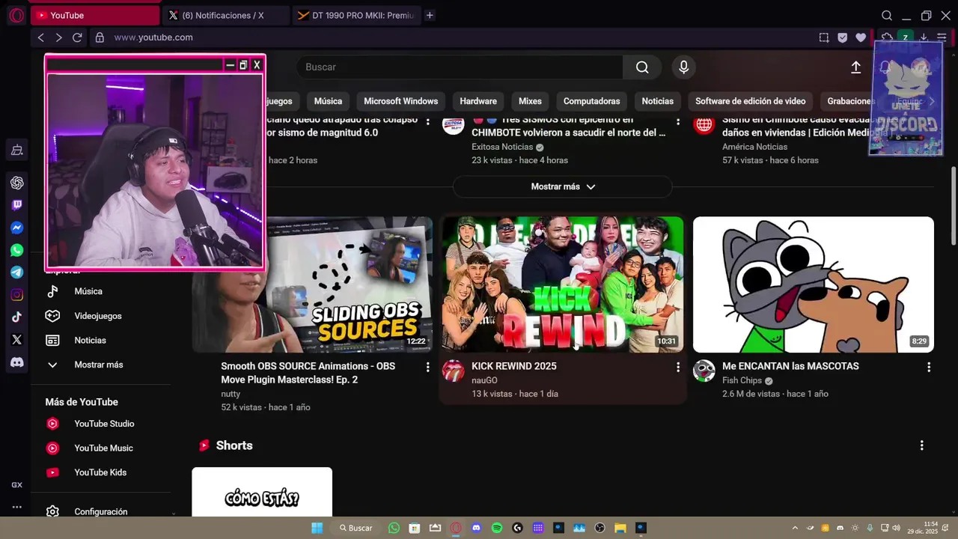Screen dimensions: 958x539
Task: Open browser downloads arrow icon
Action: click(x=924, y=37)
